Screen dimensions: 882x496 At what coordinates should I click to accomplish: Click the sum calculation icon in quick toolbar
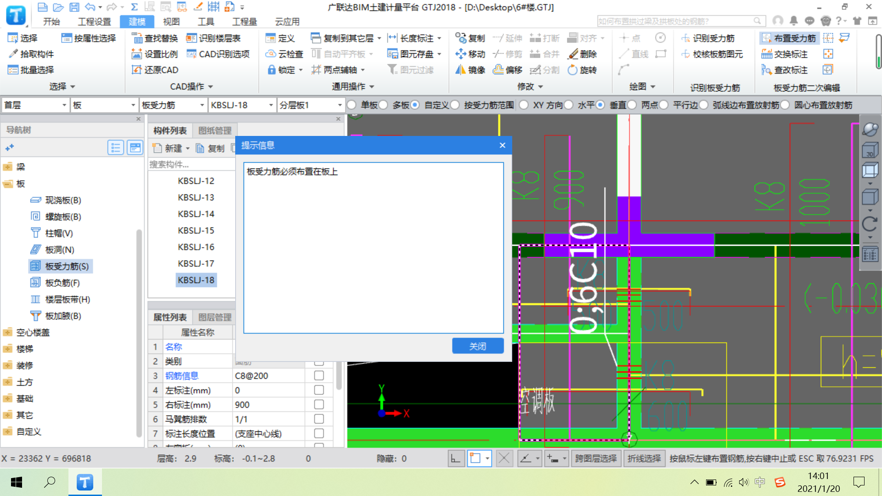(x=134, y=7)
